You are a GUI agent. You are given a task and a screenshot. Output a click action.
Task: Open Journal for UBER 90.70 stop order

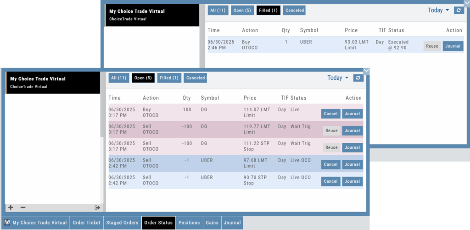click(352, 181)
